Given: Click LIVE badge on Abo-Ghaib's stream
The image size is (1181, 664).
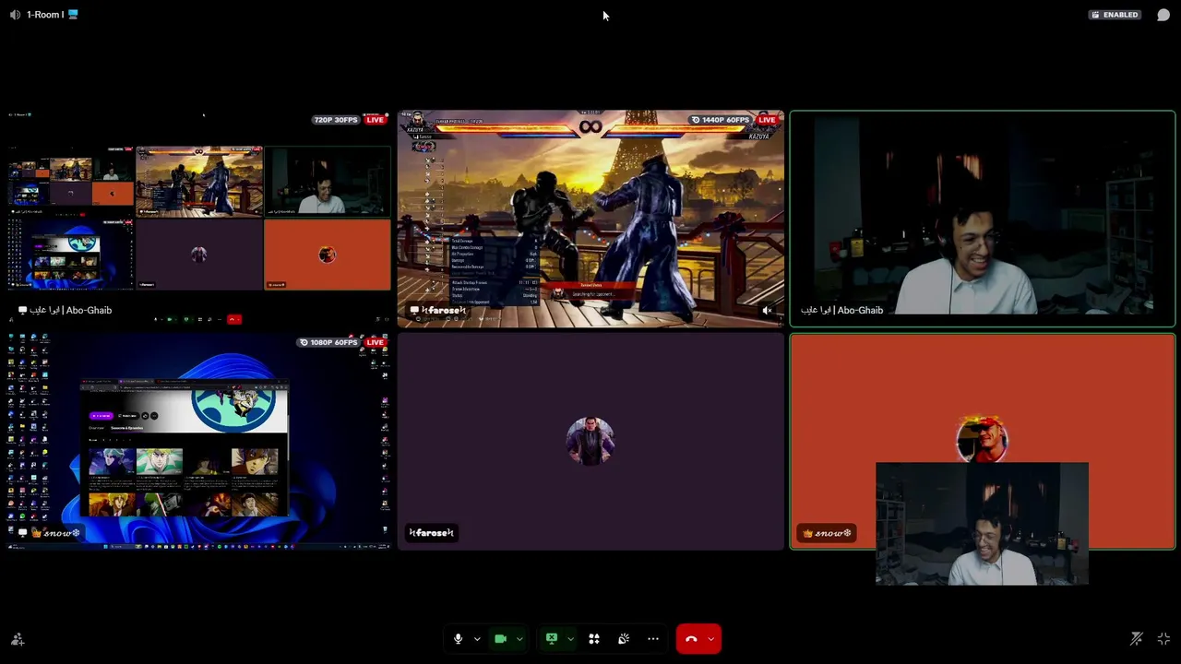Looking at the screenshot, I should point(375,120).
